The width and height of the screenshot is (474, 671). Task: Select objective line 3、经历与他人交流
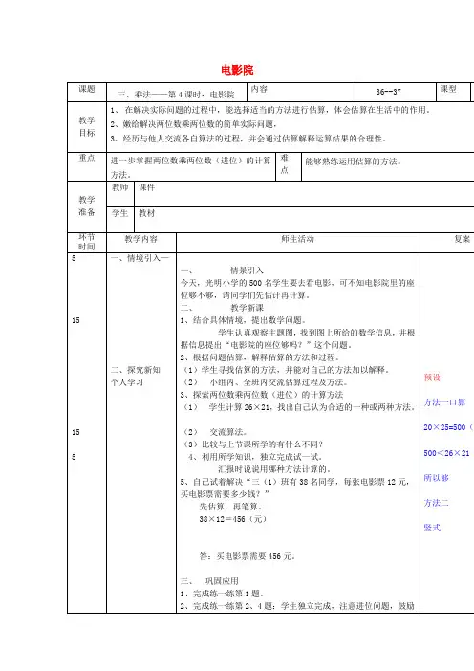[248, 139]
